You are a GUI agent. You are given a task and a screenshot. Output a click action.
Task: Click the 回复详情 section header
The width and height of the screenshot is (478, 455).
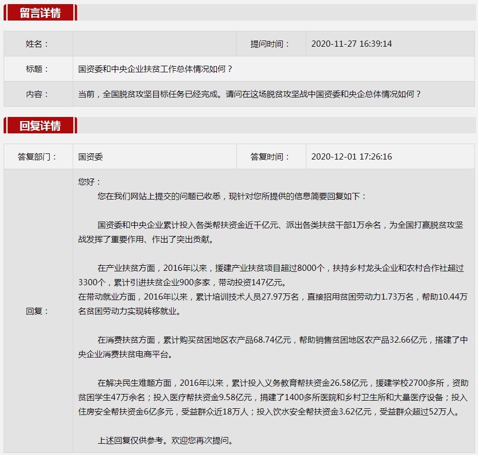(40, 126)
